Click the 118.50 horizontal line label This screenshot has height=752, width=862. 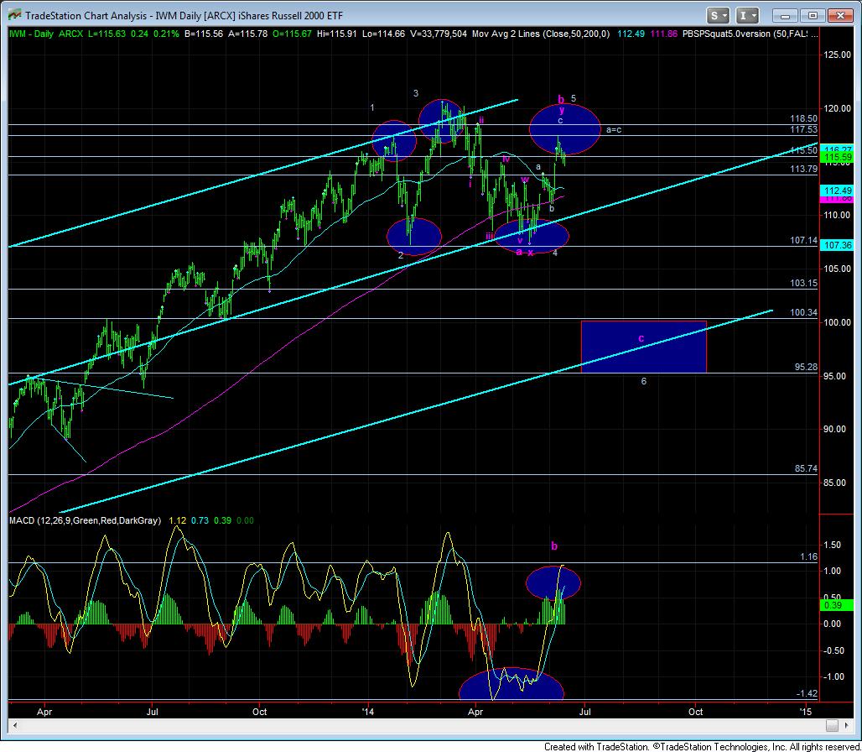tap(803, 119)
